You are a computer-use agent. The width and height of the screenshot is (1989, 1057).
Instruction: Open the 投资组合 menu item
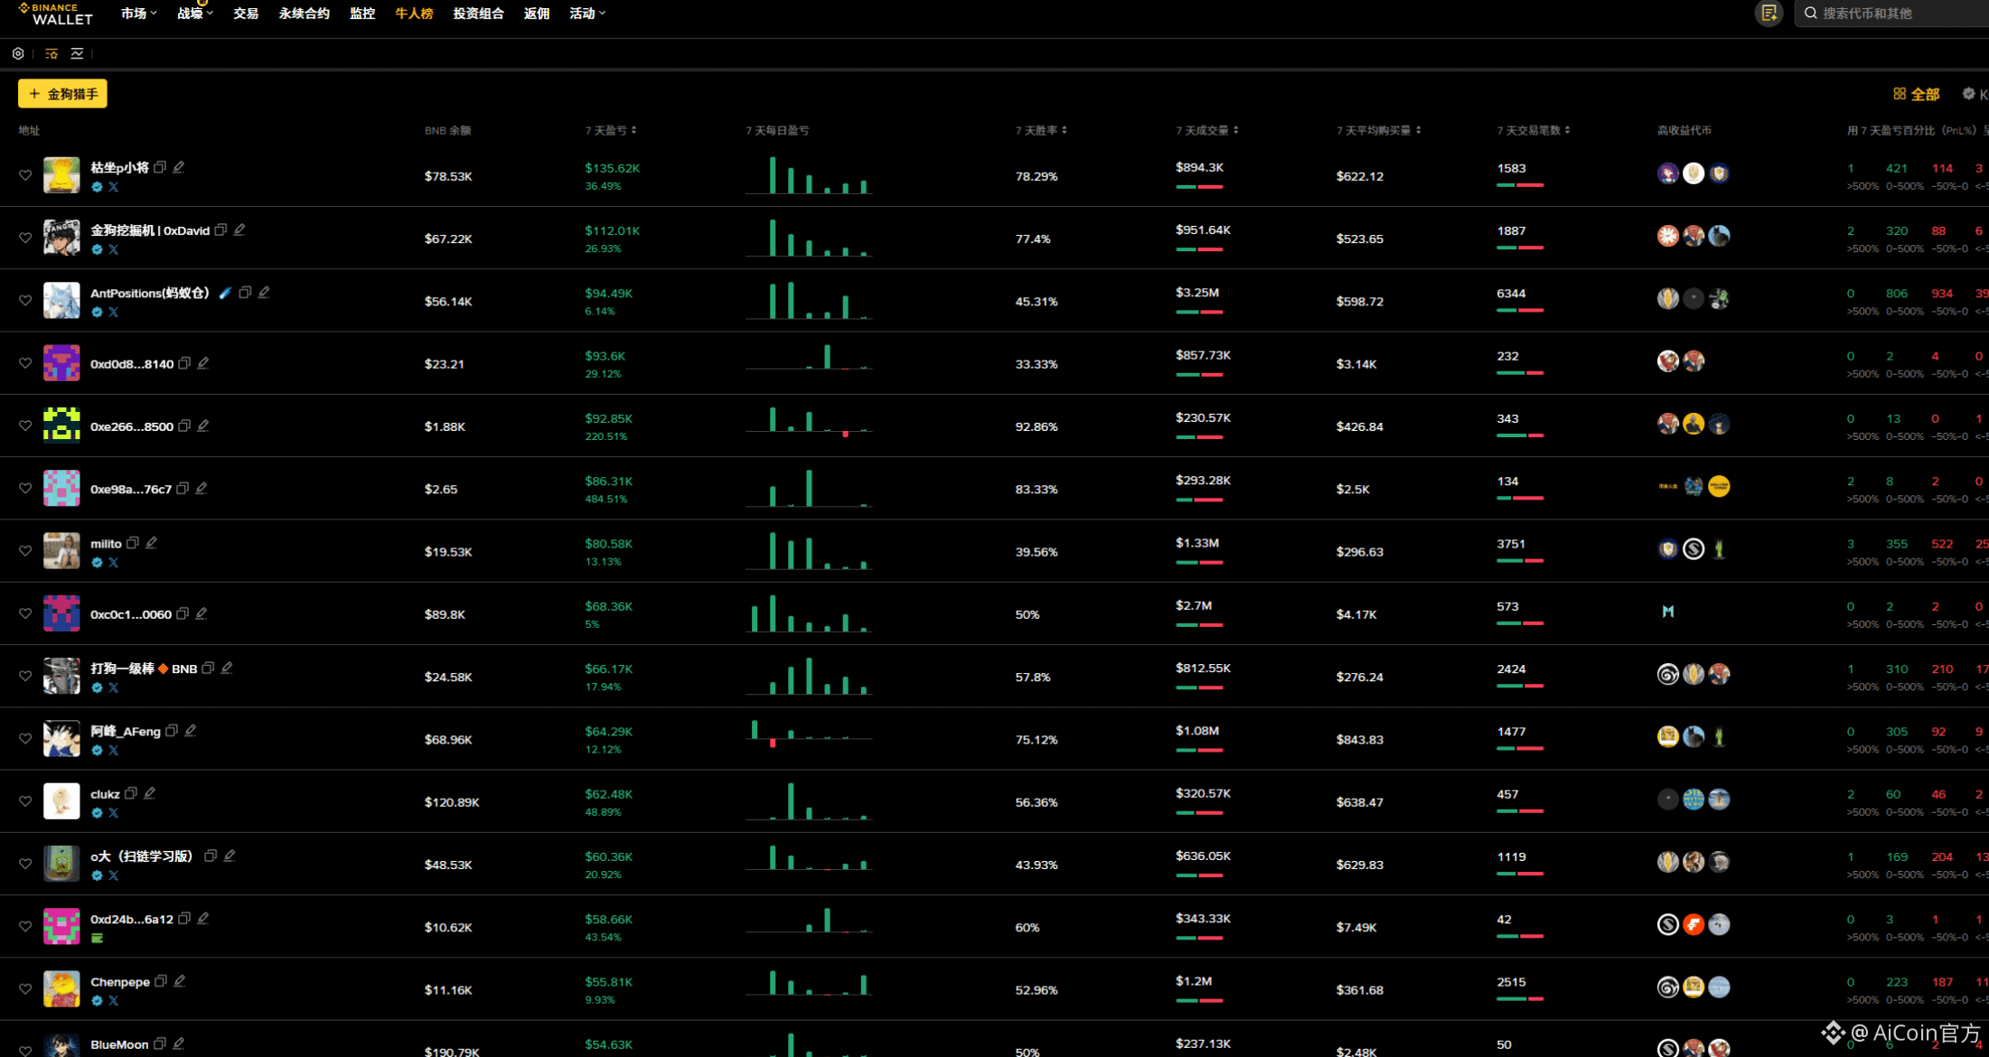coord(478,14)
